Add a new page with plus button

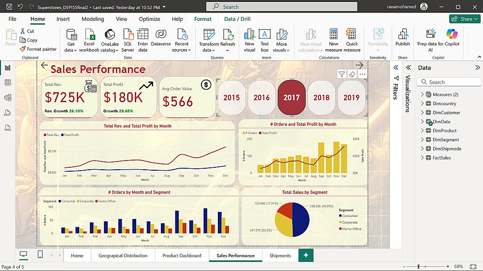tap(306, 255)
